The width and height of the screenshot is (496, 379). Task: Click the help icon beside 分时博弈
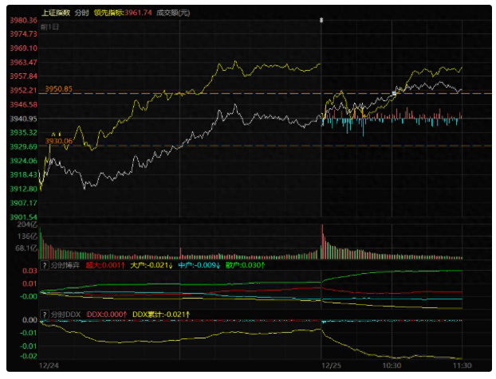click(45, 264)
